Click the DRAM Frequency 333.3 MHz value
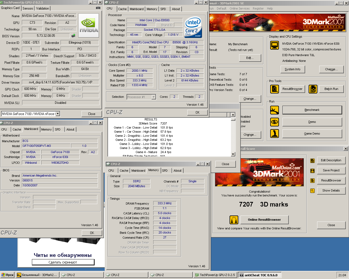The image size is (349, 279). pyautogui.click(x=165, y=204)
